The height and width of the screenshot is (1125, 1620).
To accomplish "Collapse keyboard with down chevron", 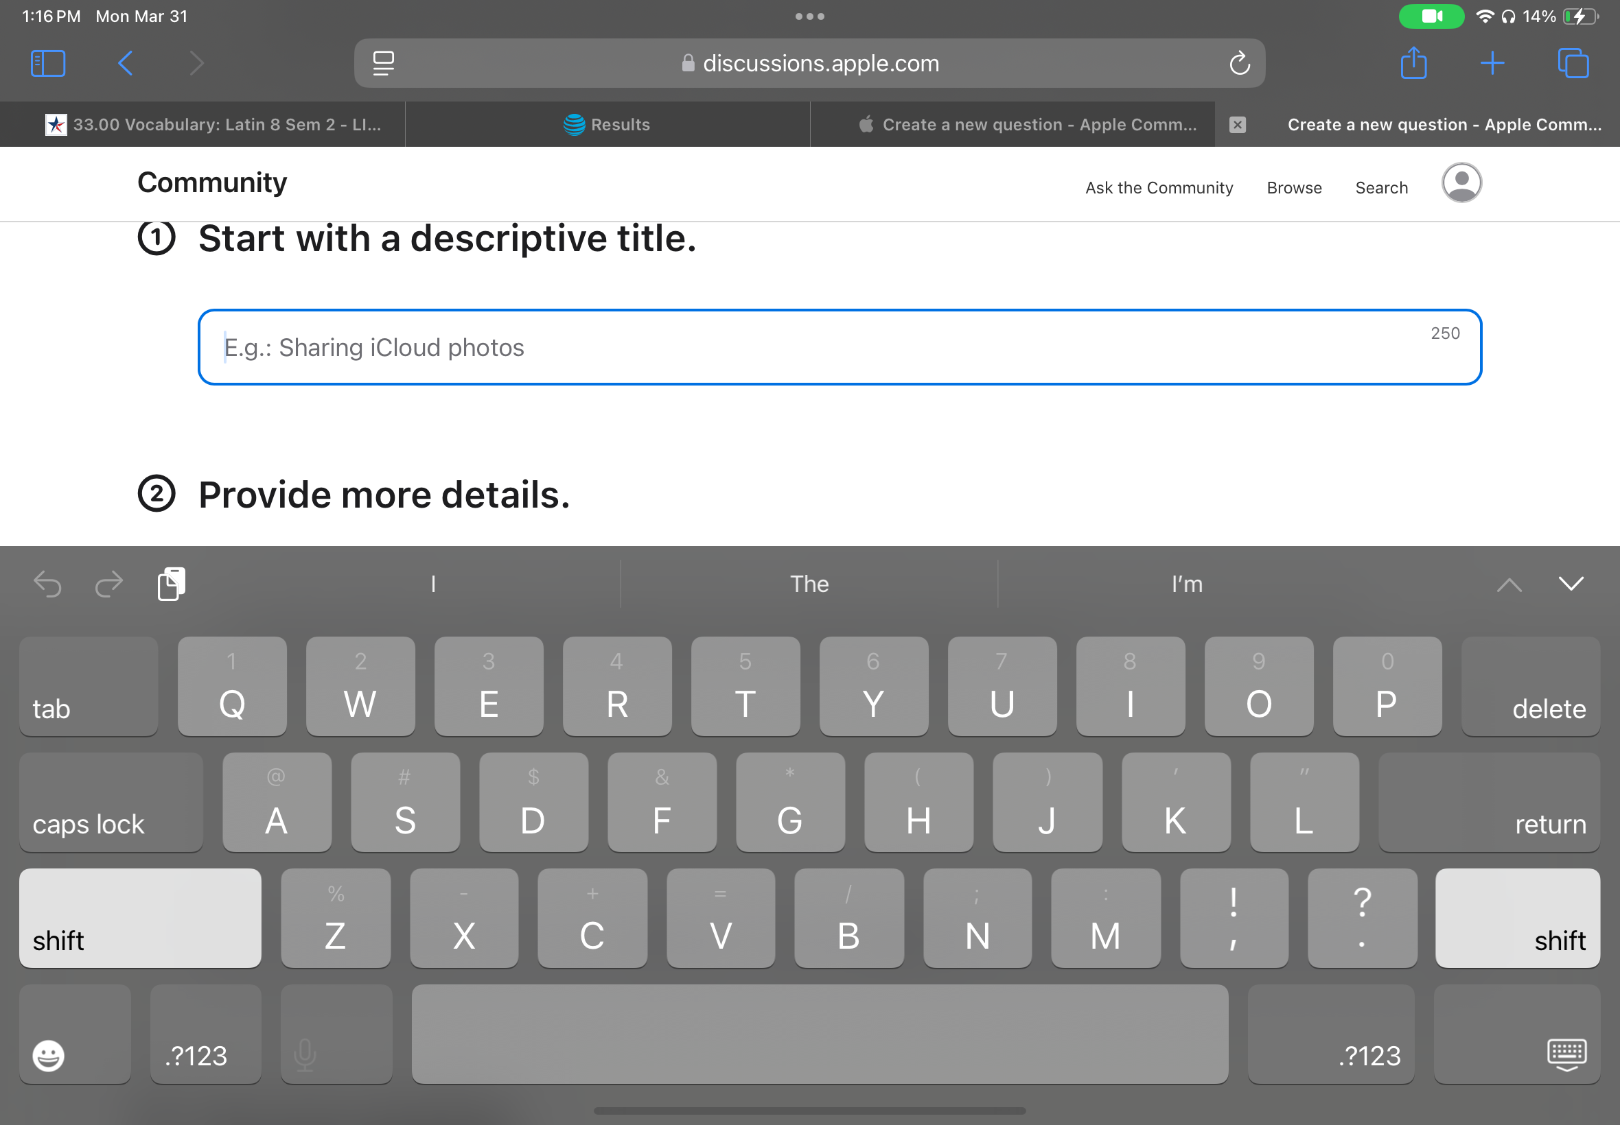I will 1571,584.
